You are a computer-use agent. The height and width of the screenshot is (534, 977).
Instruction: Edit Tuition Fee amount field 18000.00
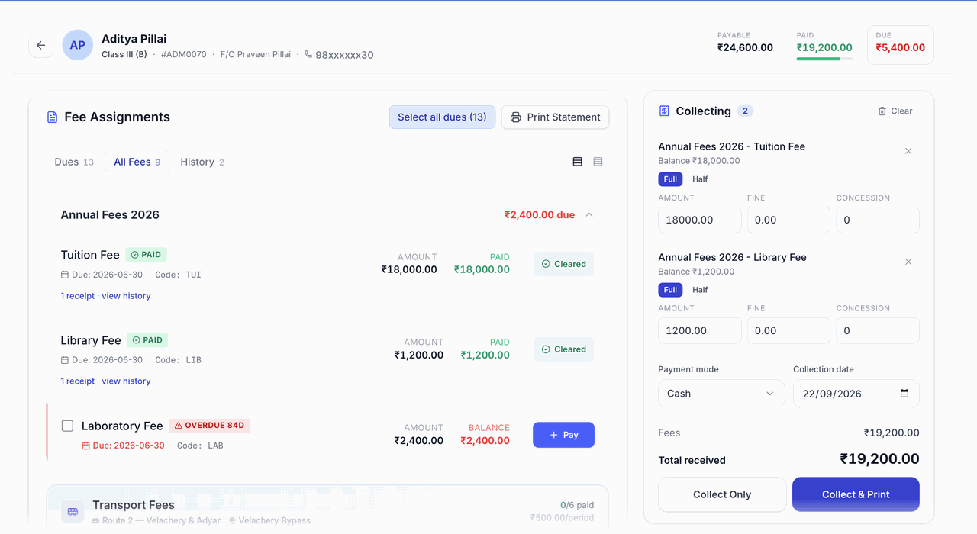click(x=700, y=220)
